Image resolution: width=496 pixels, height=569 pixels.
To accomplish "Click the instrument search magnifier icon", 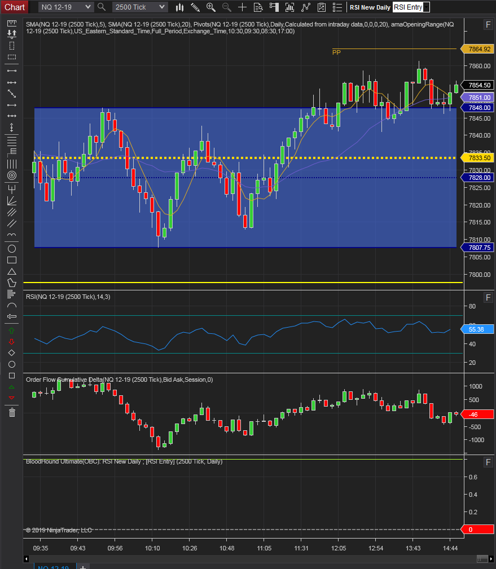I will pos(102,7).
